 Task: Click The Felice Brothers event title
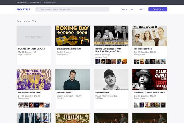143,49
